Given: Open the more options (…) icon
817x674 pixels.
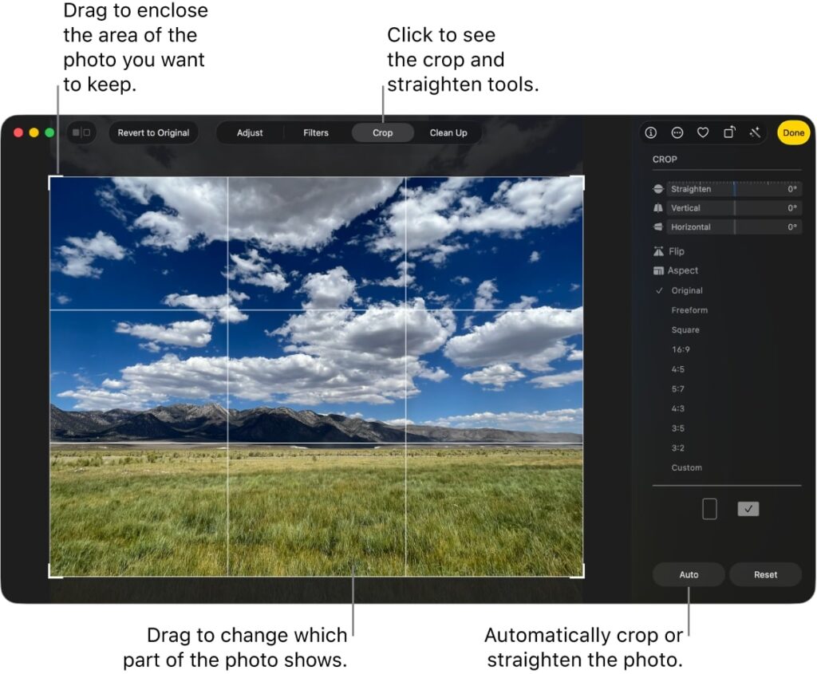Looking at the screenshot, I should [x=677, y=132].
